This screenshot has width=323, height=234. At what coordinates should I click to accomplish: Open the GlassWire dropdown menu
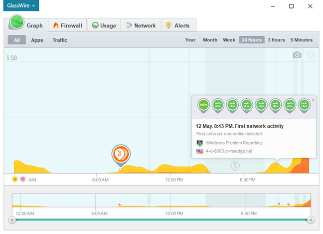(21, 5)
